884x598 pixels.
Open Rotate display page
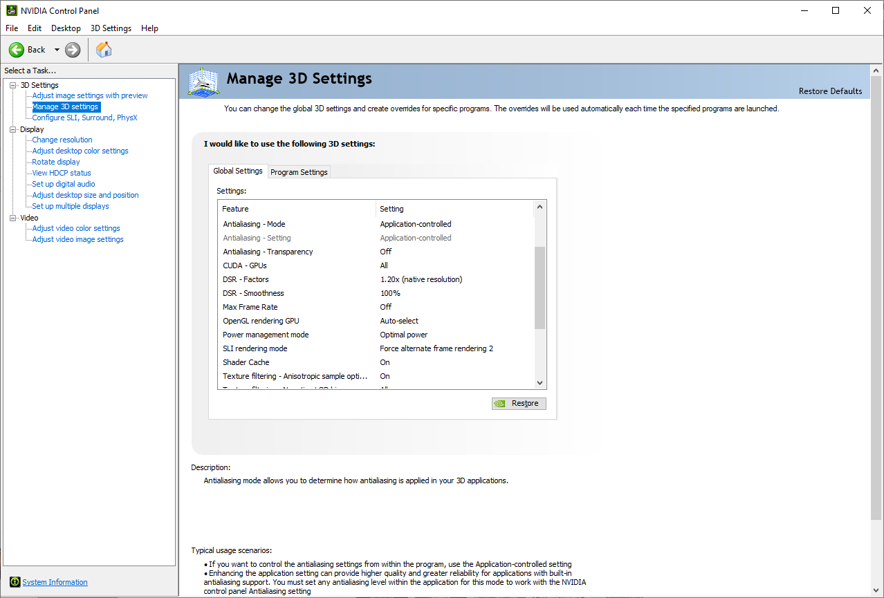coord(56,162)
